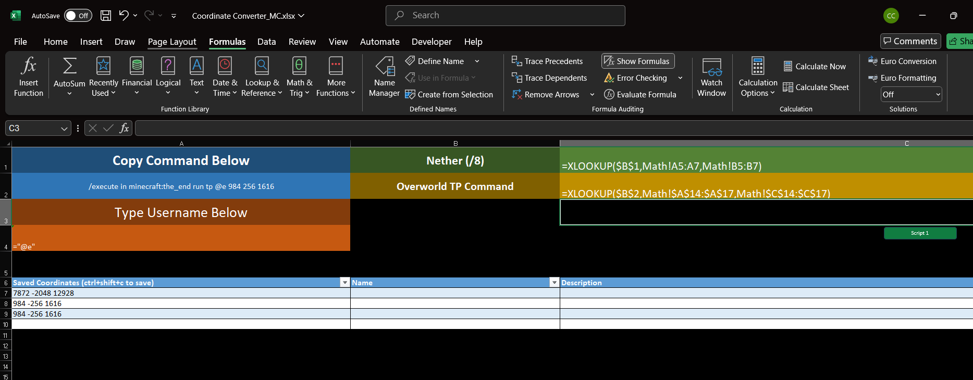
Task: Open the Euro Off combo box
Action: click(911, 94)
